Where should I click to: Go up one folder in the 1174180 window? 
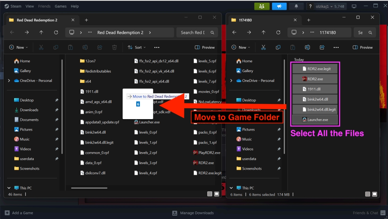pyautogui.click(x=263, y=32)
